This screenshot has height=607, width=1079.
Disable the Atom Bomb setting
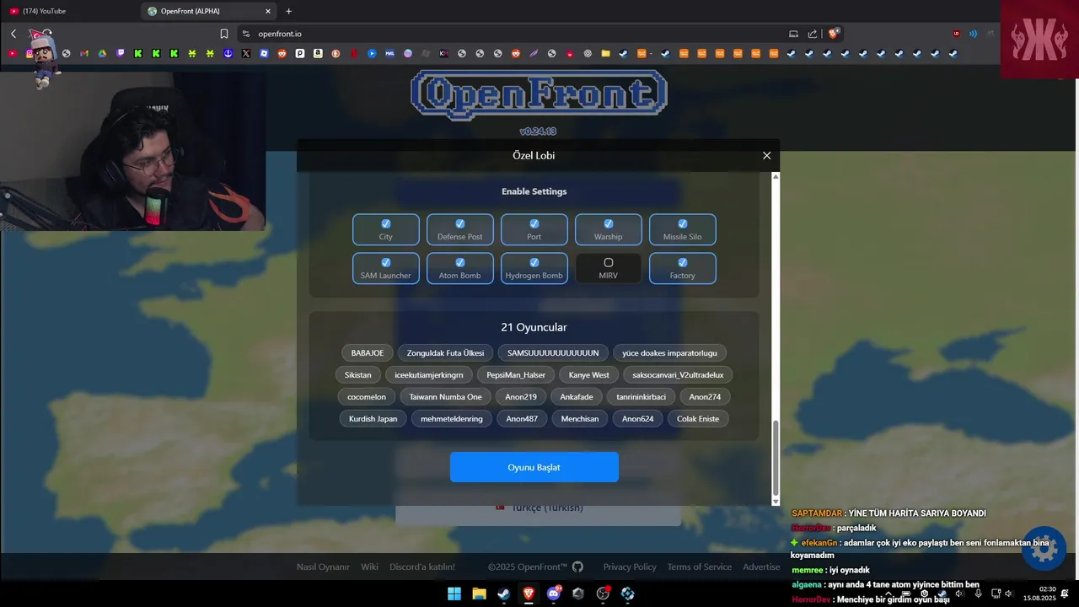pos(460,268)
